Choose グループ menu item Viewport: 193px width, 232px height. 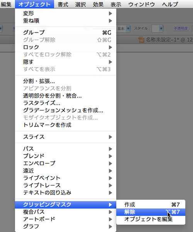point(66,33)
